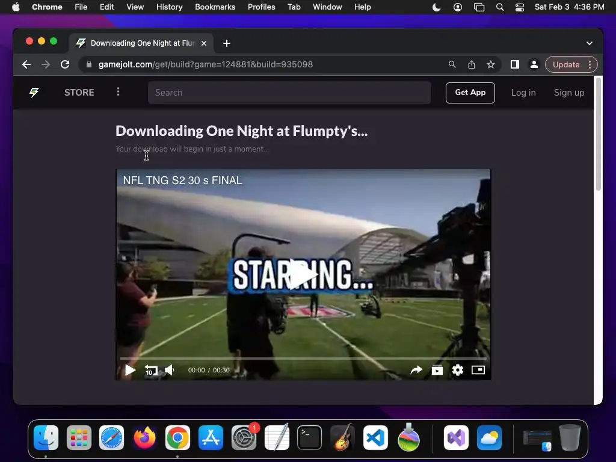Open the Tab menu
This screenshot has height=462, width=616.
click(294, 7)
